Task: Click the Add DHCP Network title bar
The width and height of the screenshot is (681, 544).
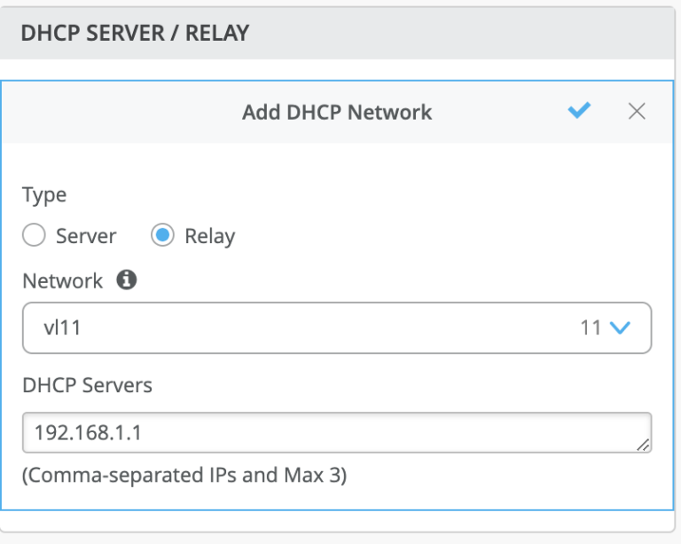Action: 337,112
